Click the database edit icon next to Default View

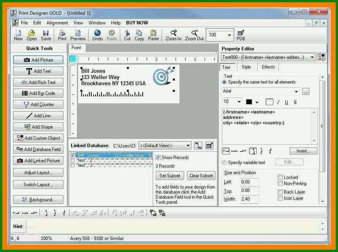(209, 146)
